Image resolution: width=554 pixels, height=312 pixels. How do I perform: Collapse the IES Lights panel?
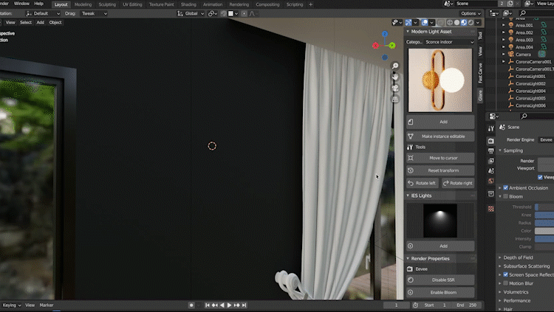[408, 195]
